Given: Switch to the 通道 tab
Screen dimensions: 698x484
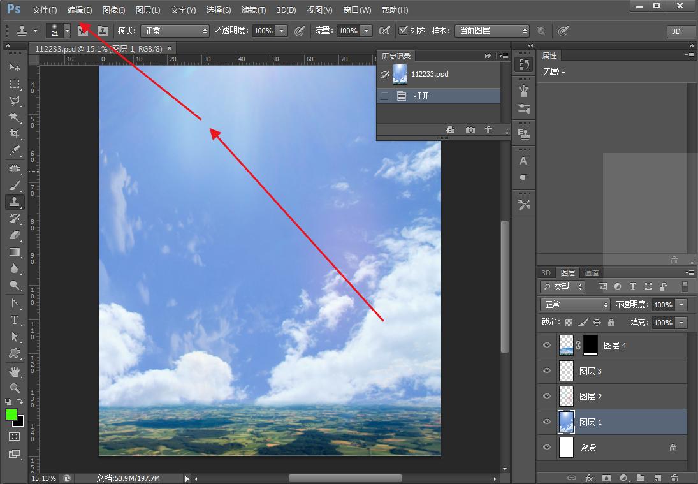Looking at the screenshot, I should point(591,272).
